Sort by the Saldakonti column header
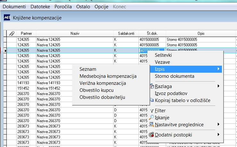 (x=126, y=33)
